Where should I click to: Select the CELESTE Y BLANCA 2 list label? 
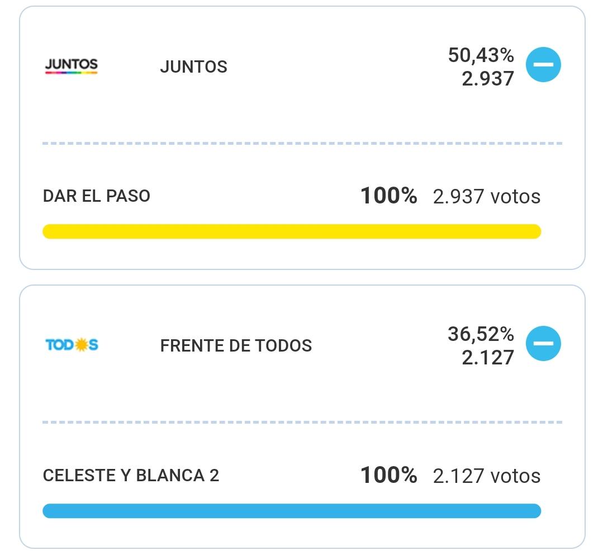131,476
